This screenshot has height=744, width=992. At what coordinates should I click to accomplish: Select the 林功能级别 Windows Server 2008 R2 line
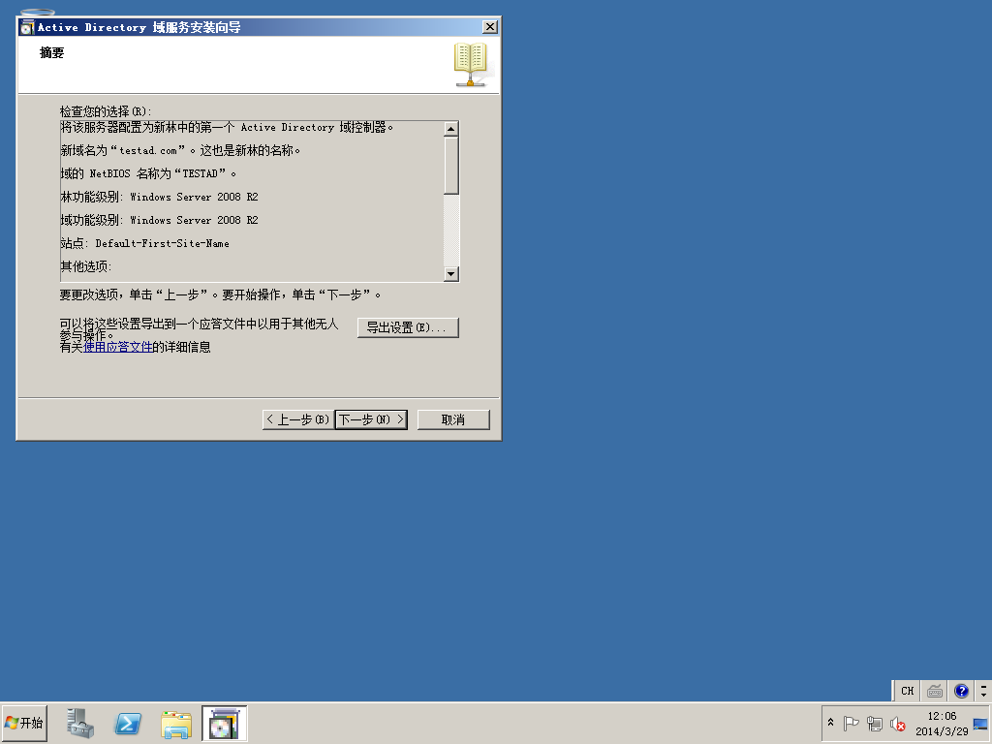point(160,197)
